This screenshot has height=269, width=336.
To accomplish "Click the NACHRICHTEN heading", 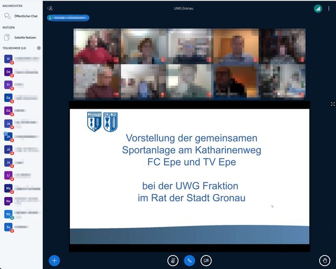I will 13,6.
